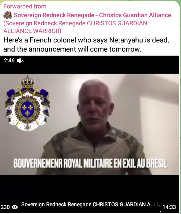Unmute the video using the muted speaker icon

20,61
